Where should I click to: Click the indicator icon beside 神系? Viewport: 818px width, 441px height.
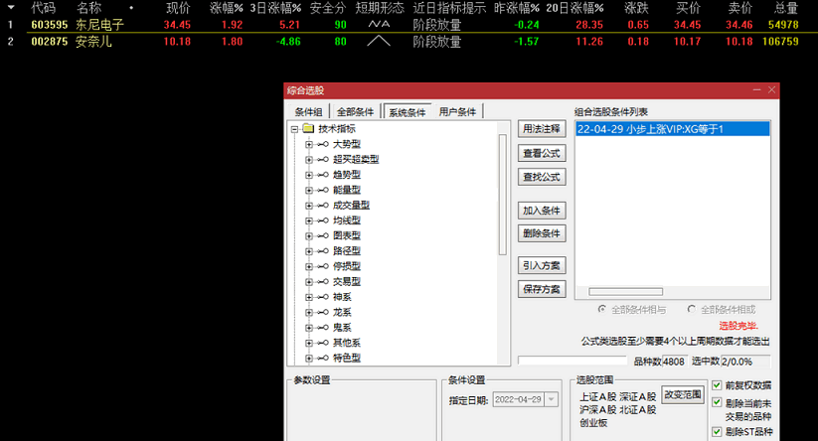click(x=323, y=297)
